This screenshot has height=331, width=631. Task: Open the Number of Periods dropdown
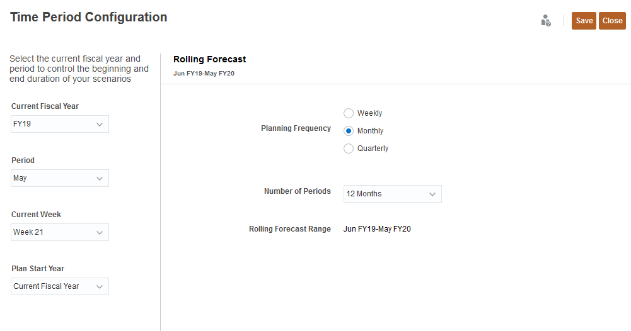click(392, 194)
